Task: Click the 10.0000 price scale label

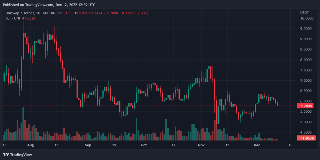Action: 306,18
